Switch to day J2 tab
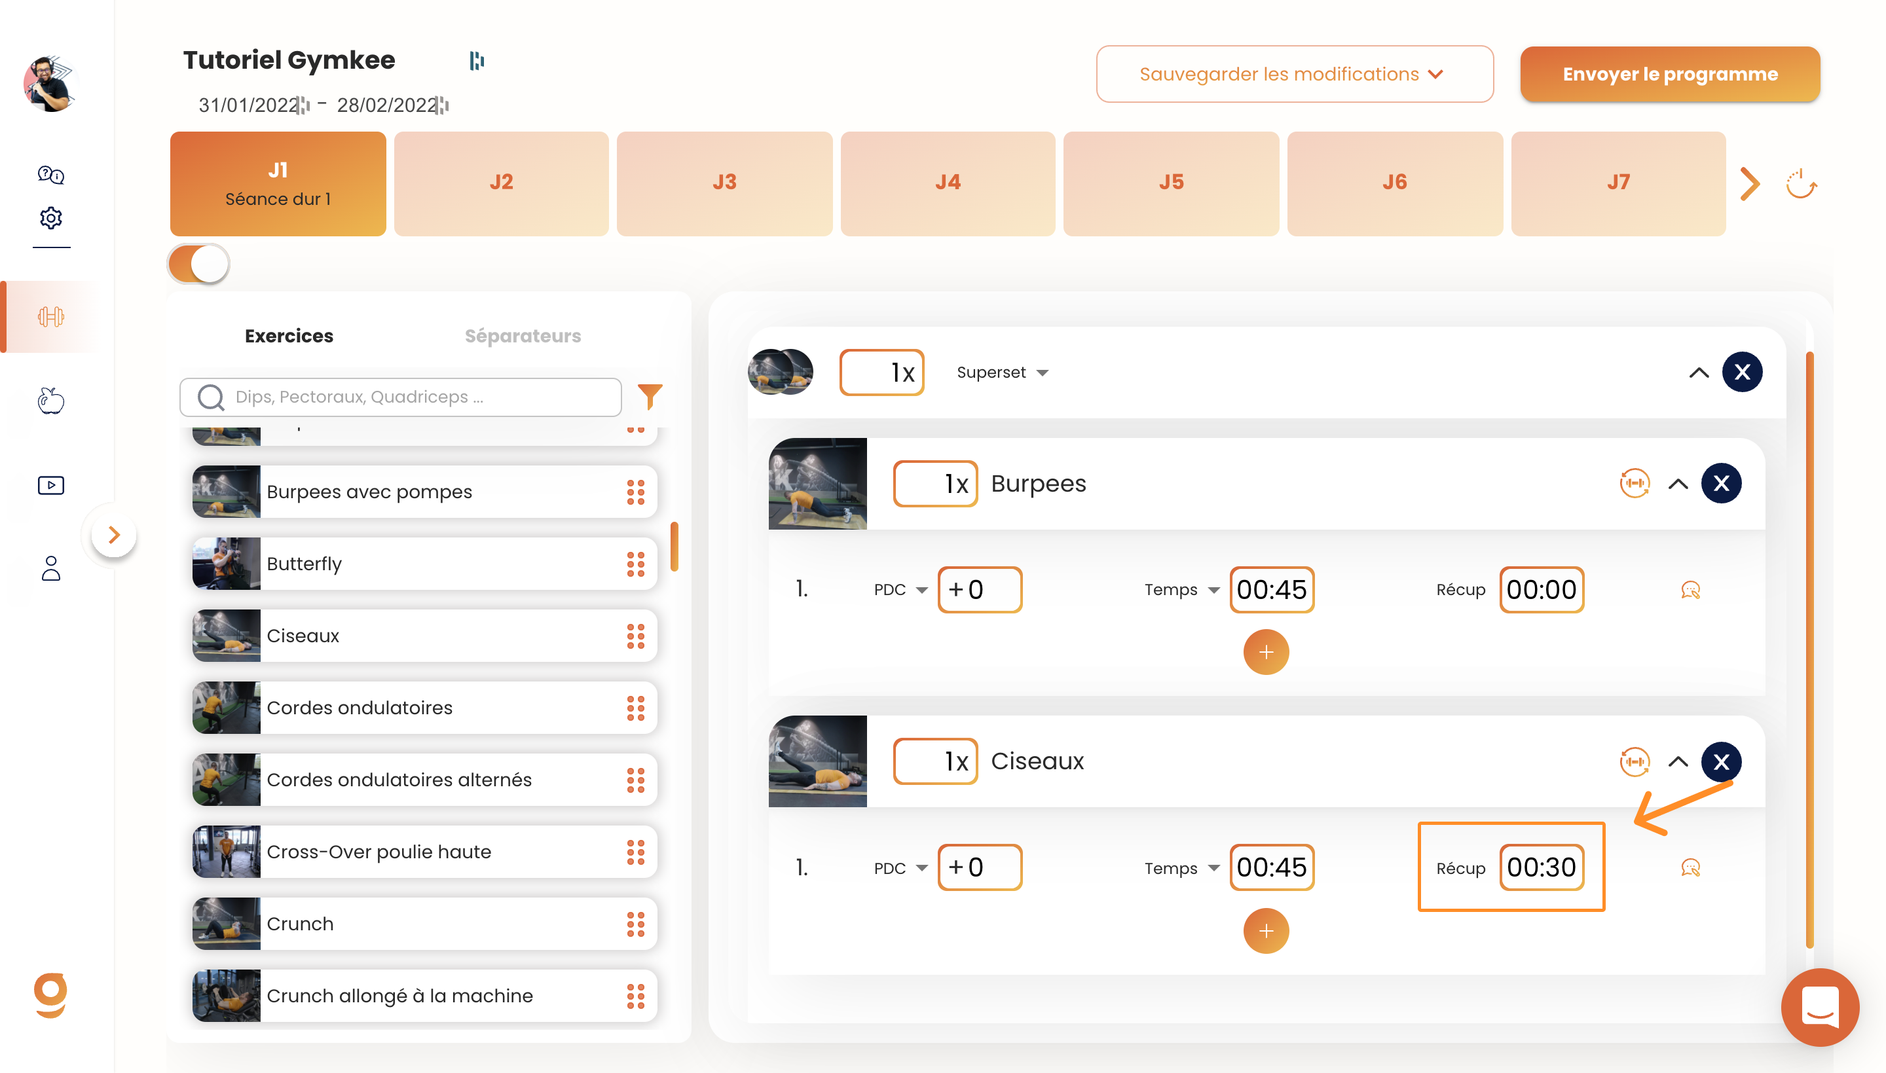This screenshot has height=1073, width=1886. click(501, 183)
